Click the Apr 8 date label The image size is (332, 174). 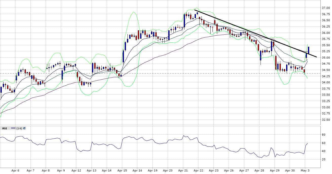[46, 170]
